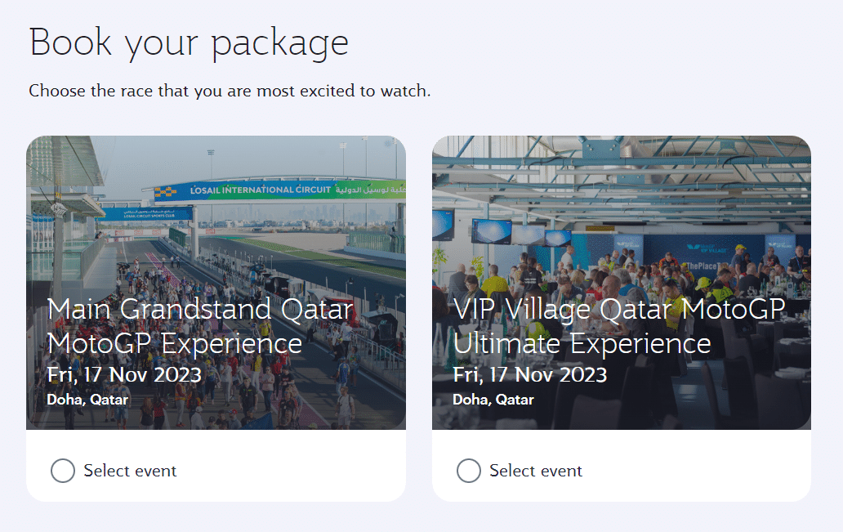
Task: Open the Main Grandstand Qatar MotoGP Experience title
Action: click(200, 325)
